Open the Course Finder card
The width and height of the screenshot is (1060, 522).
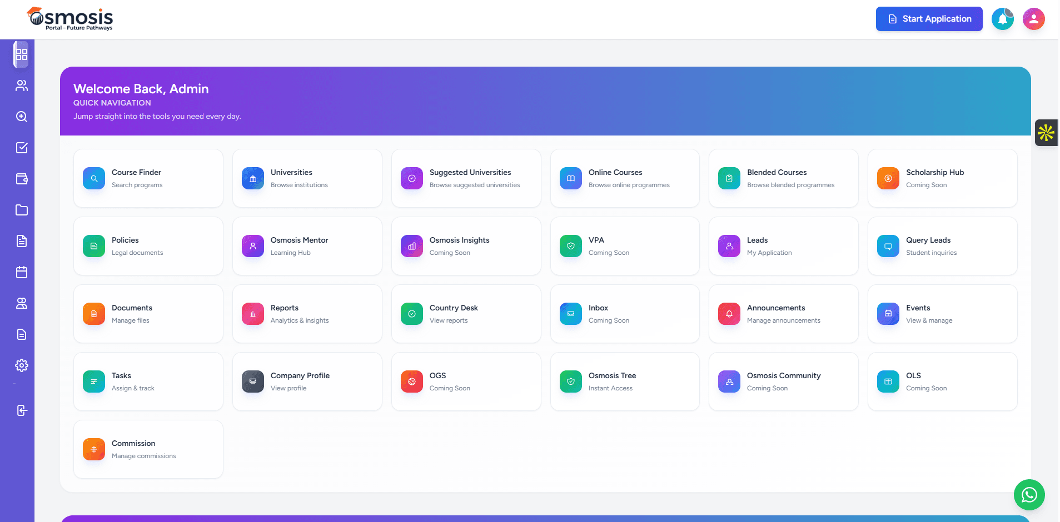point(148,178)
